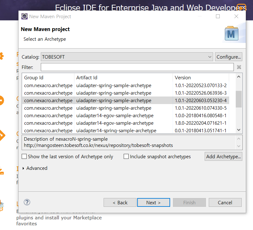Viewport: 253px width, 230px height.
Task: Click the archetype list scrollbar thumb
Action: (x=239, y=99)
